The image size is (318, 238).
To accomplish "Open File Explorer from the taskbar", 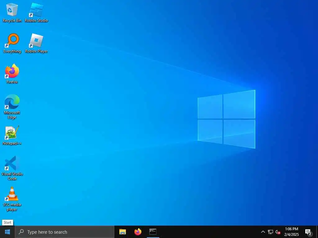I will 122,232.
